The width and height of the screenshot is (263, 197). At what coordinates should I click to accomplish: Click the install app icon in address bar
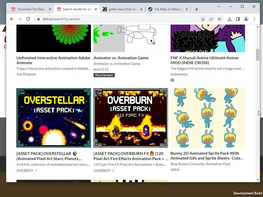(203, 19)
